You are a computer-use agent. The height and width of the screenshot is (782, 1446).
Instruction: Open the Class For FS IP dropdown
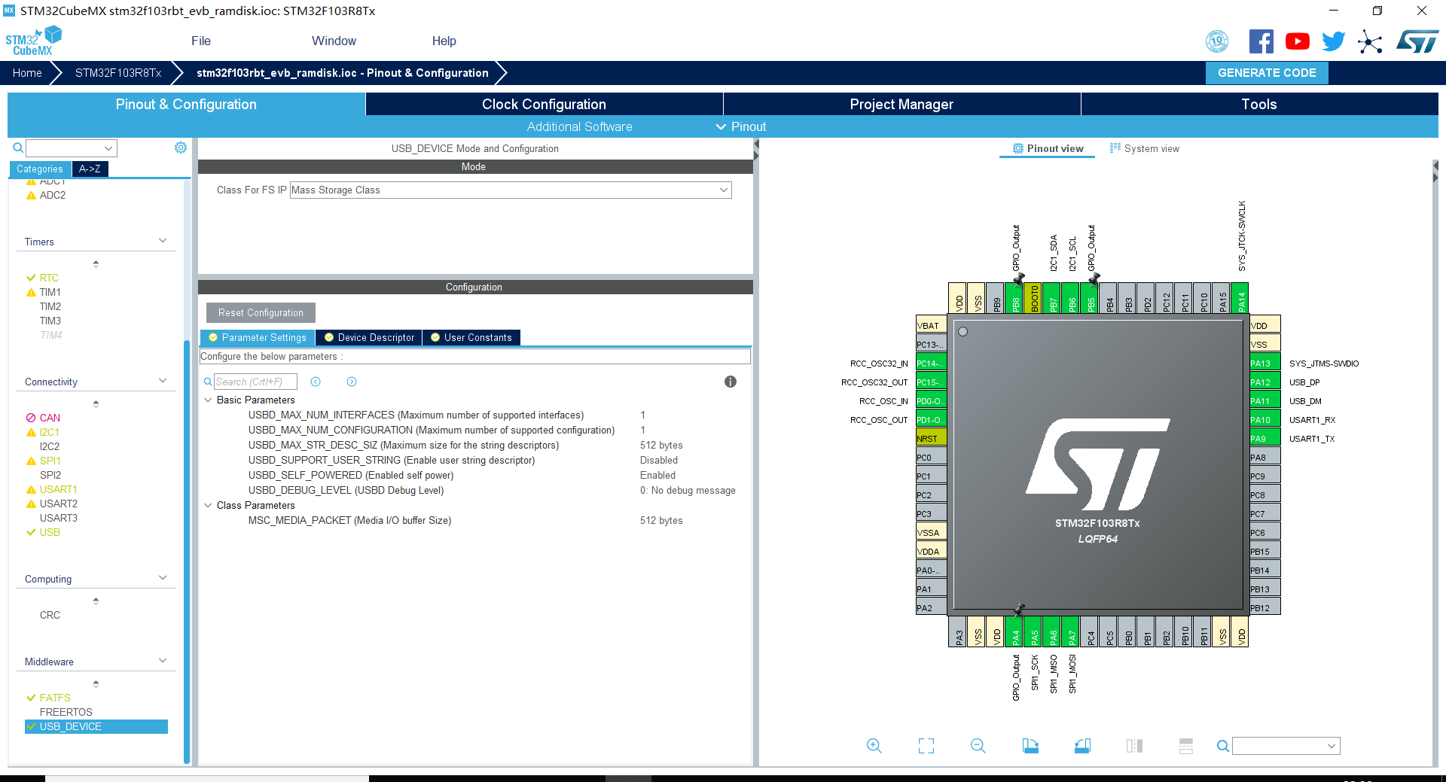click(x=722, y=190)
